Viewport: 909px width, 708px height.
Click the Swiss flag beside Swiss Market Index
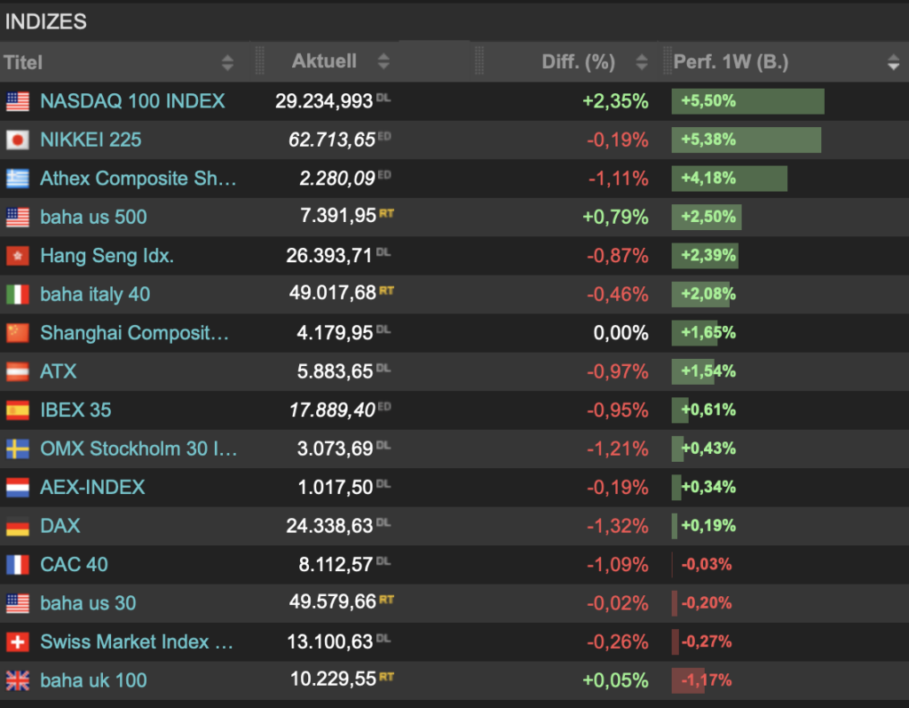pyautogui.click(x=18, y=642)
